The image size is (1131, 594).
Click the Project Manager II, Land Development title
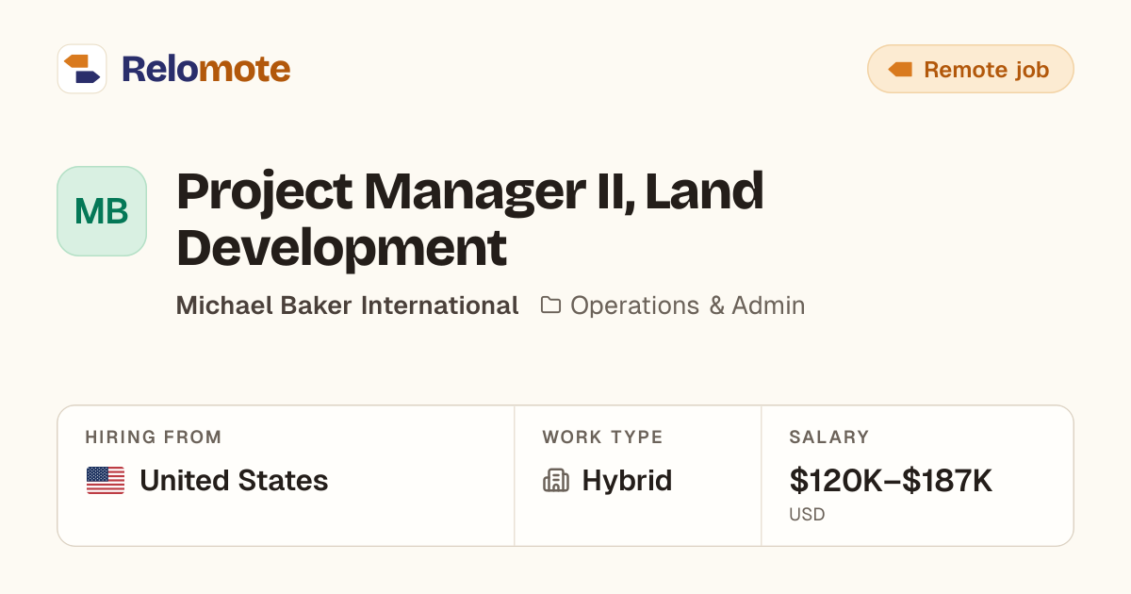469,219
